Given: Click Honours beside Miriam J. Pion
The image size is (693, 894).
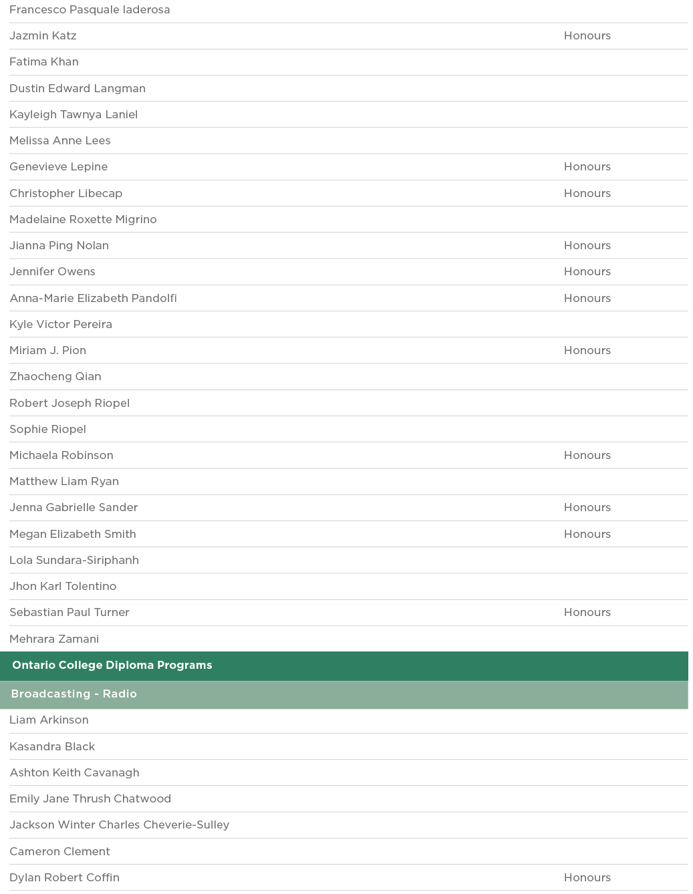Looking at the screenshot, I should click(x=587, y=350).
